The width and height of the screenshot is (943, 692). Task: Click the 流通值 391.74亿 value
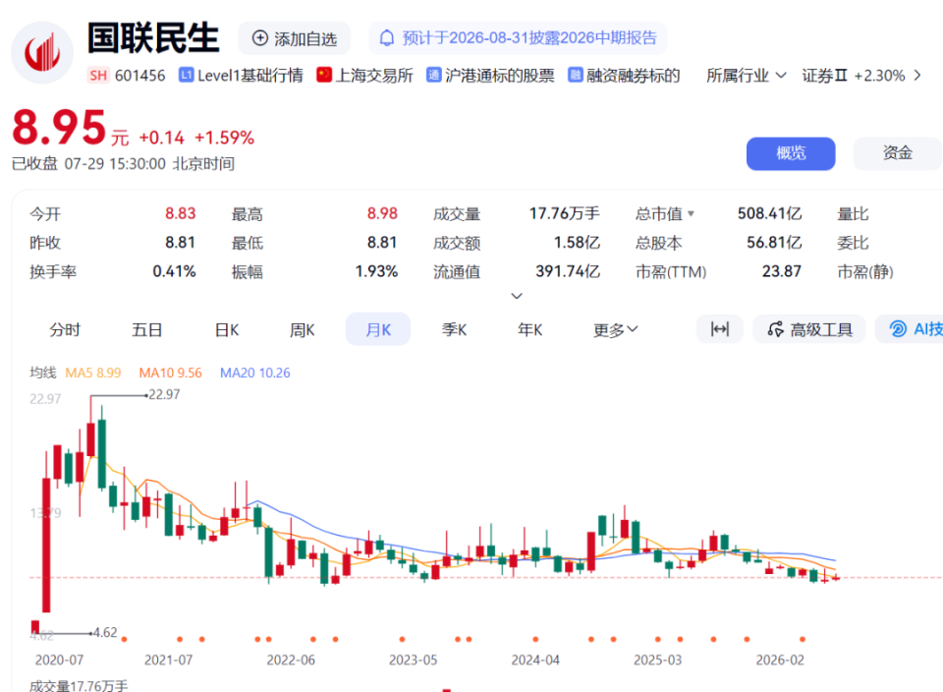click(x=568, y=272)
